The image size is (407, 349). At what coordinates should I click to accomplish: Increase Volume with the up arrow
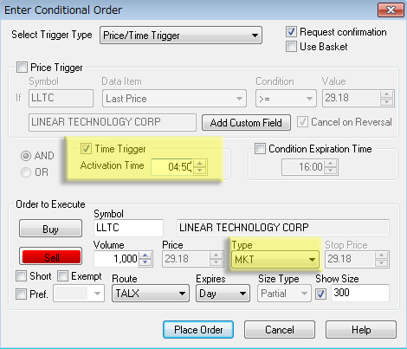[x=145, y=255]
